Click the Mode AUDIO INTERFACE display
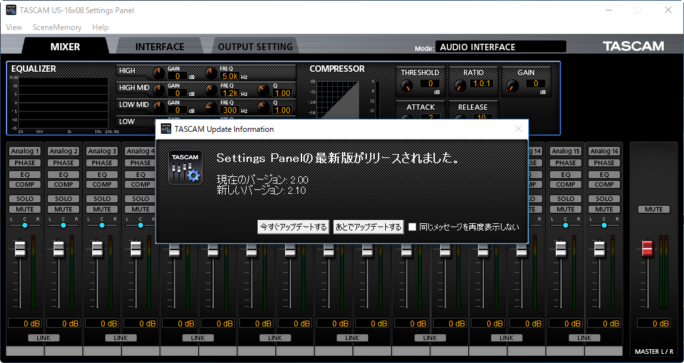The width and height of the screenshot is (684, 363). point(501,46)
